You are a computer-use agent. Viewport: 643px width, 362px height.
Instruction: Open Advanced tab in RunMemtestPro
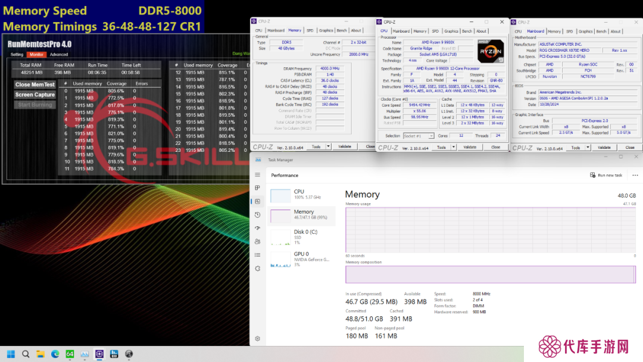point(59,54)
